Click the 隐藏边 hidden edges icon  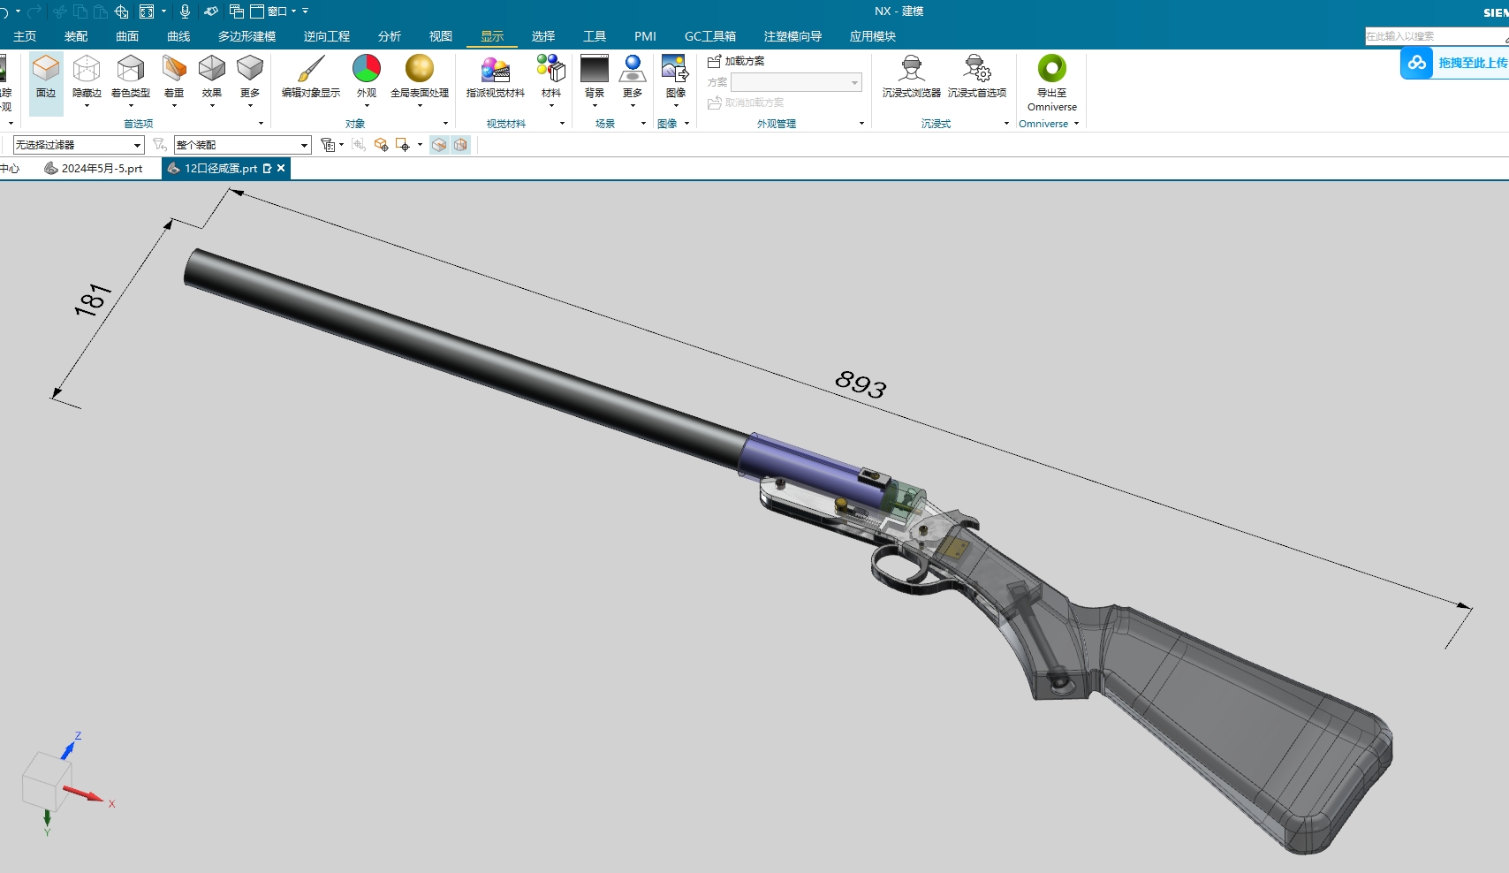click(x=87, y=69)
